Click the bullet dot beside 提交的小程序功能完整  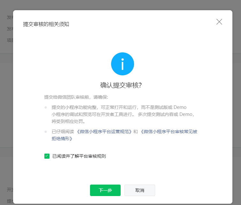click(x=46, y=107)
